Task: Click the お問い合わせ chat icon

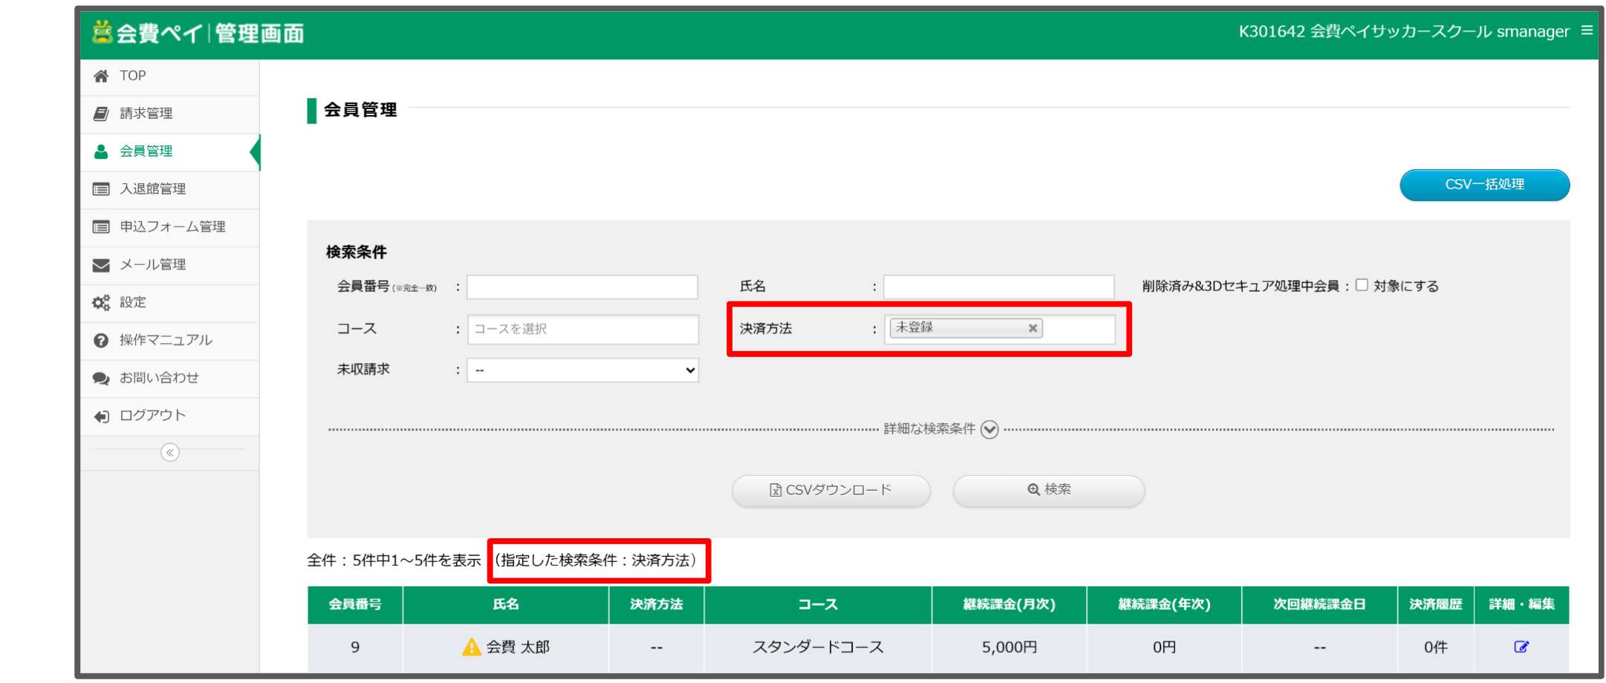Action: [x=101, y=378]
